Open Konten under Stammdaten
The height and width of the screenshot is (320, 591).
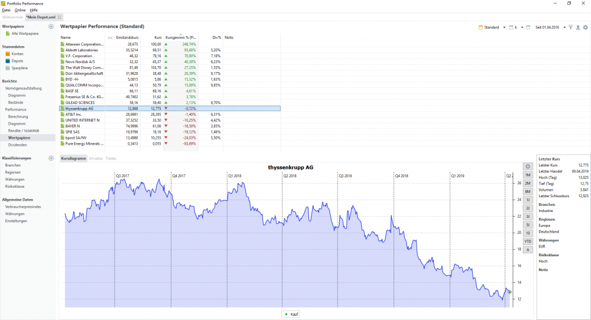pos(17,54)
